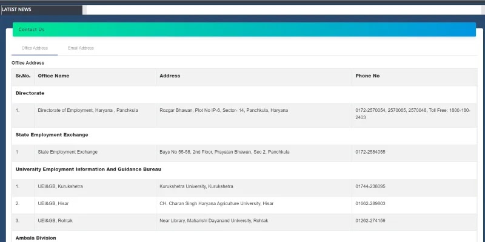Select University Employment Information And Guidance Bureau heading
Viewport: 485px width, 242px height.
[89, 169]
